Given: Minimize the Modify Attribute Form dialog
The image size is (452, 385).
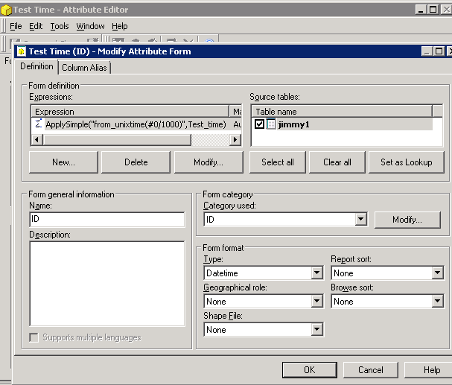Looking at the screenshot, I should point(427,51).
